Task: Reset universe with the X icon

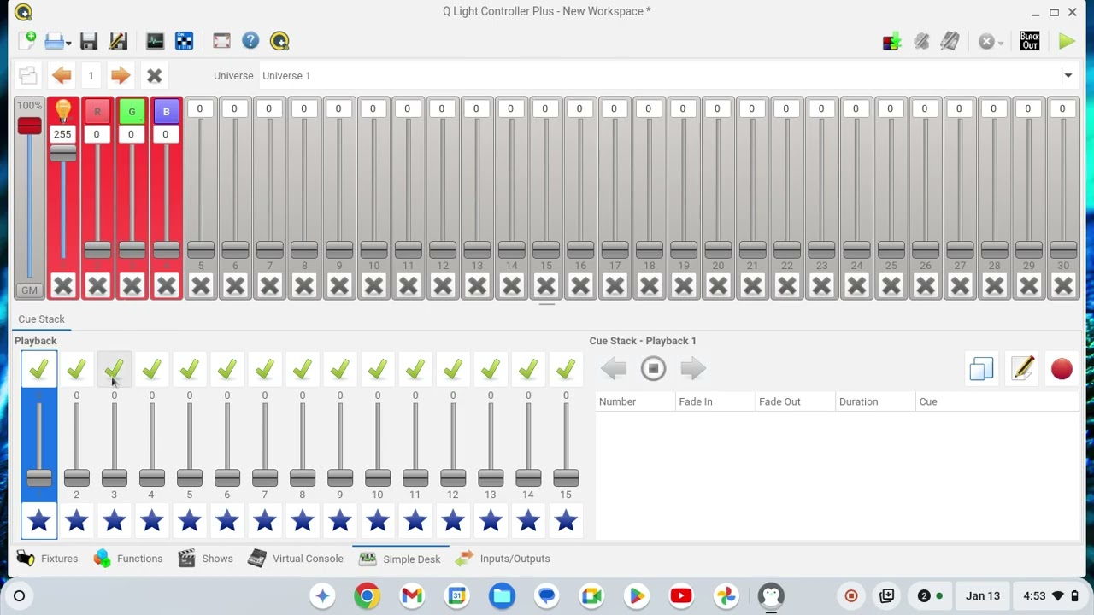Action: [x=154, y=75]
